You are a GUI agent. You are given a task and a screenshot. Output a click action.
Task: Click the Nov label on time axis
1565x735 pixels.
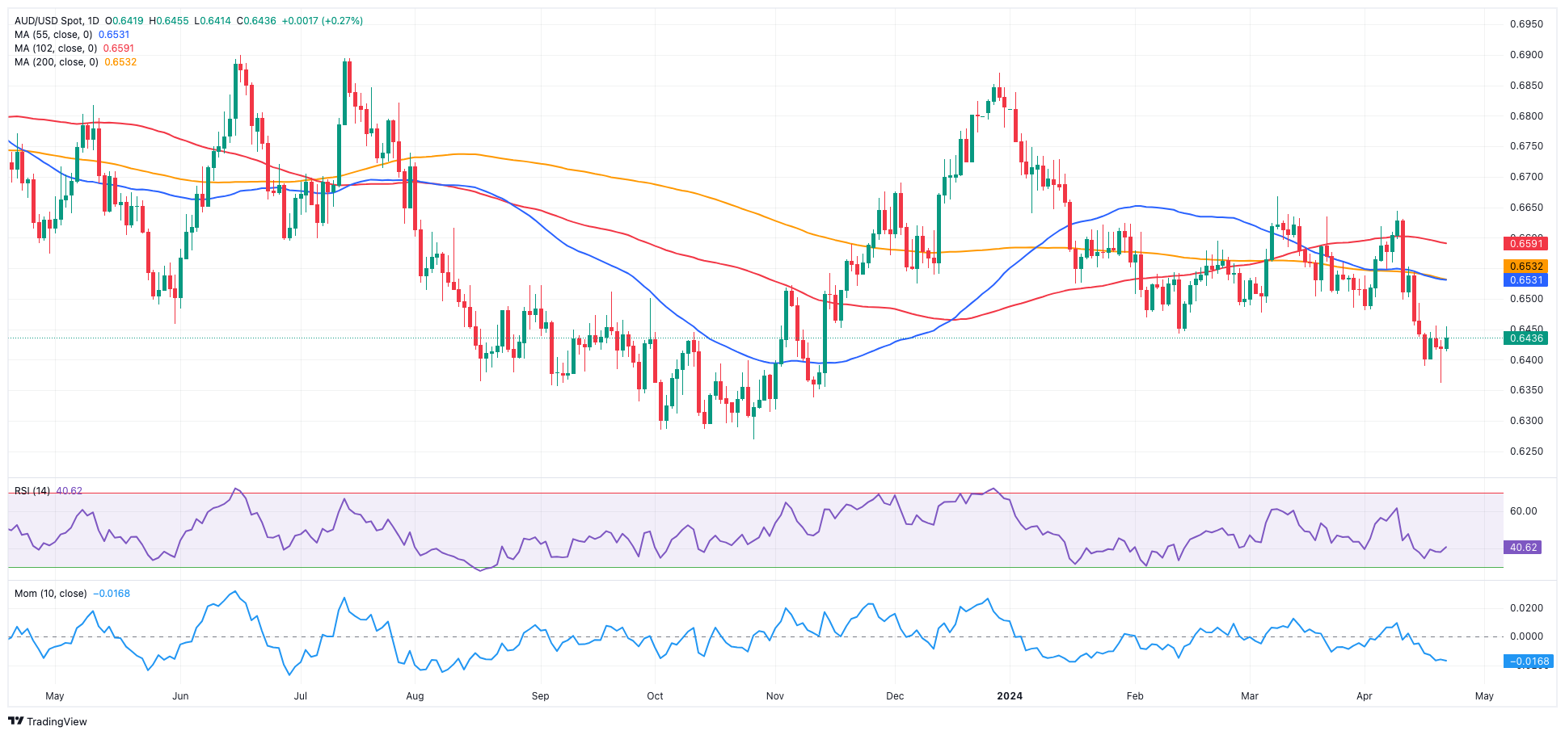774,696
